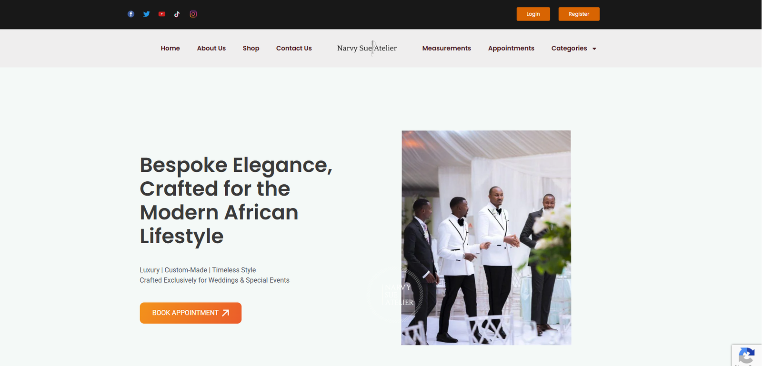Open the TikTok social icon
The image size is (762, 366).
click(x=177, y=14)
